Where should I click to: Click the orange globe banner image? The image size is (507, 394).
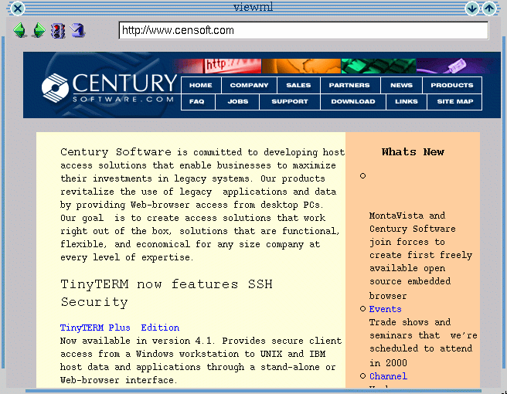[x=301, y=66]
